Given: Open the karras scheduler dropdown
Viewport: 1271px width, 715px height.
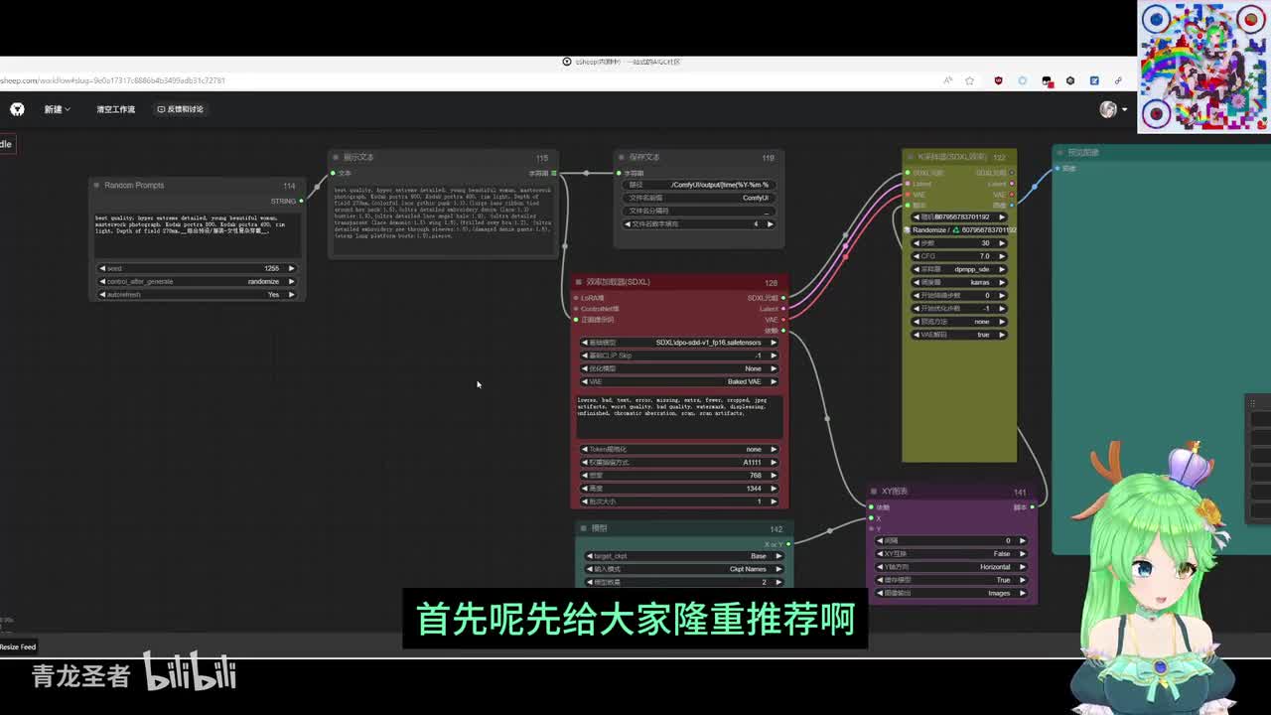Looking at the screenshot, I should [x=958, y=282].
